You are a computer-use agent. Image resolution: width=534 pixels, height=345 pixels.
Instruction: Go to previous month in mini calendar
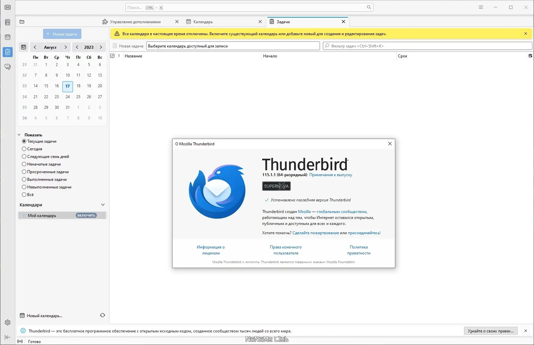[35, 47]
